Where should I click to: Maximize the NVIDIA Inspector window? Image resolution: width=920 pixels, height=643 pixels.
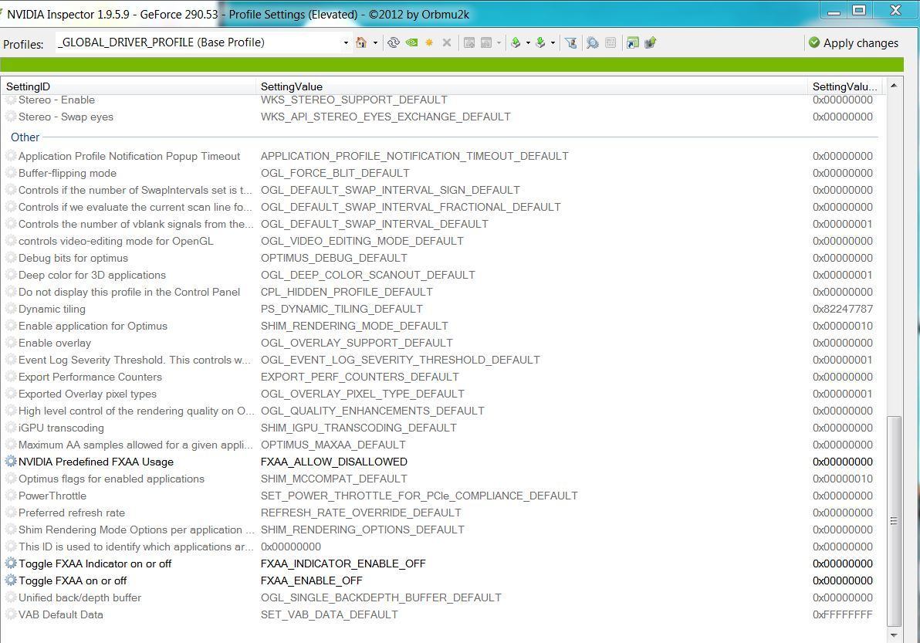[859, 10]
